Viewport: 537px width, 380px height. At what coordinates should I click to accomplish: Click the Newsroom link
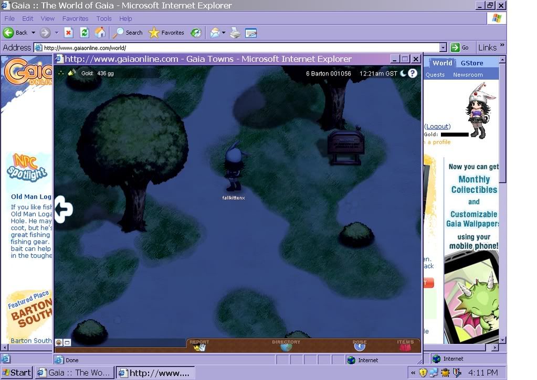468,74
